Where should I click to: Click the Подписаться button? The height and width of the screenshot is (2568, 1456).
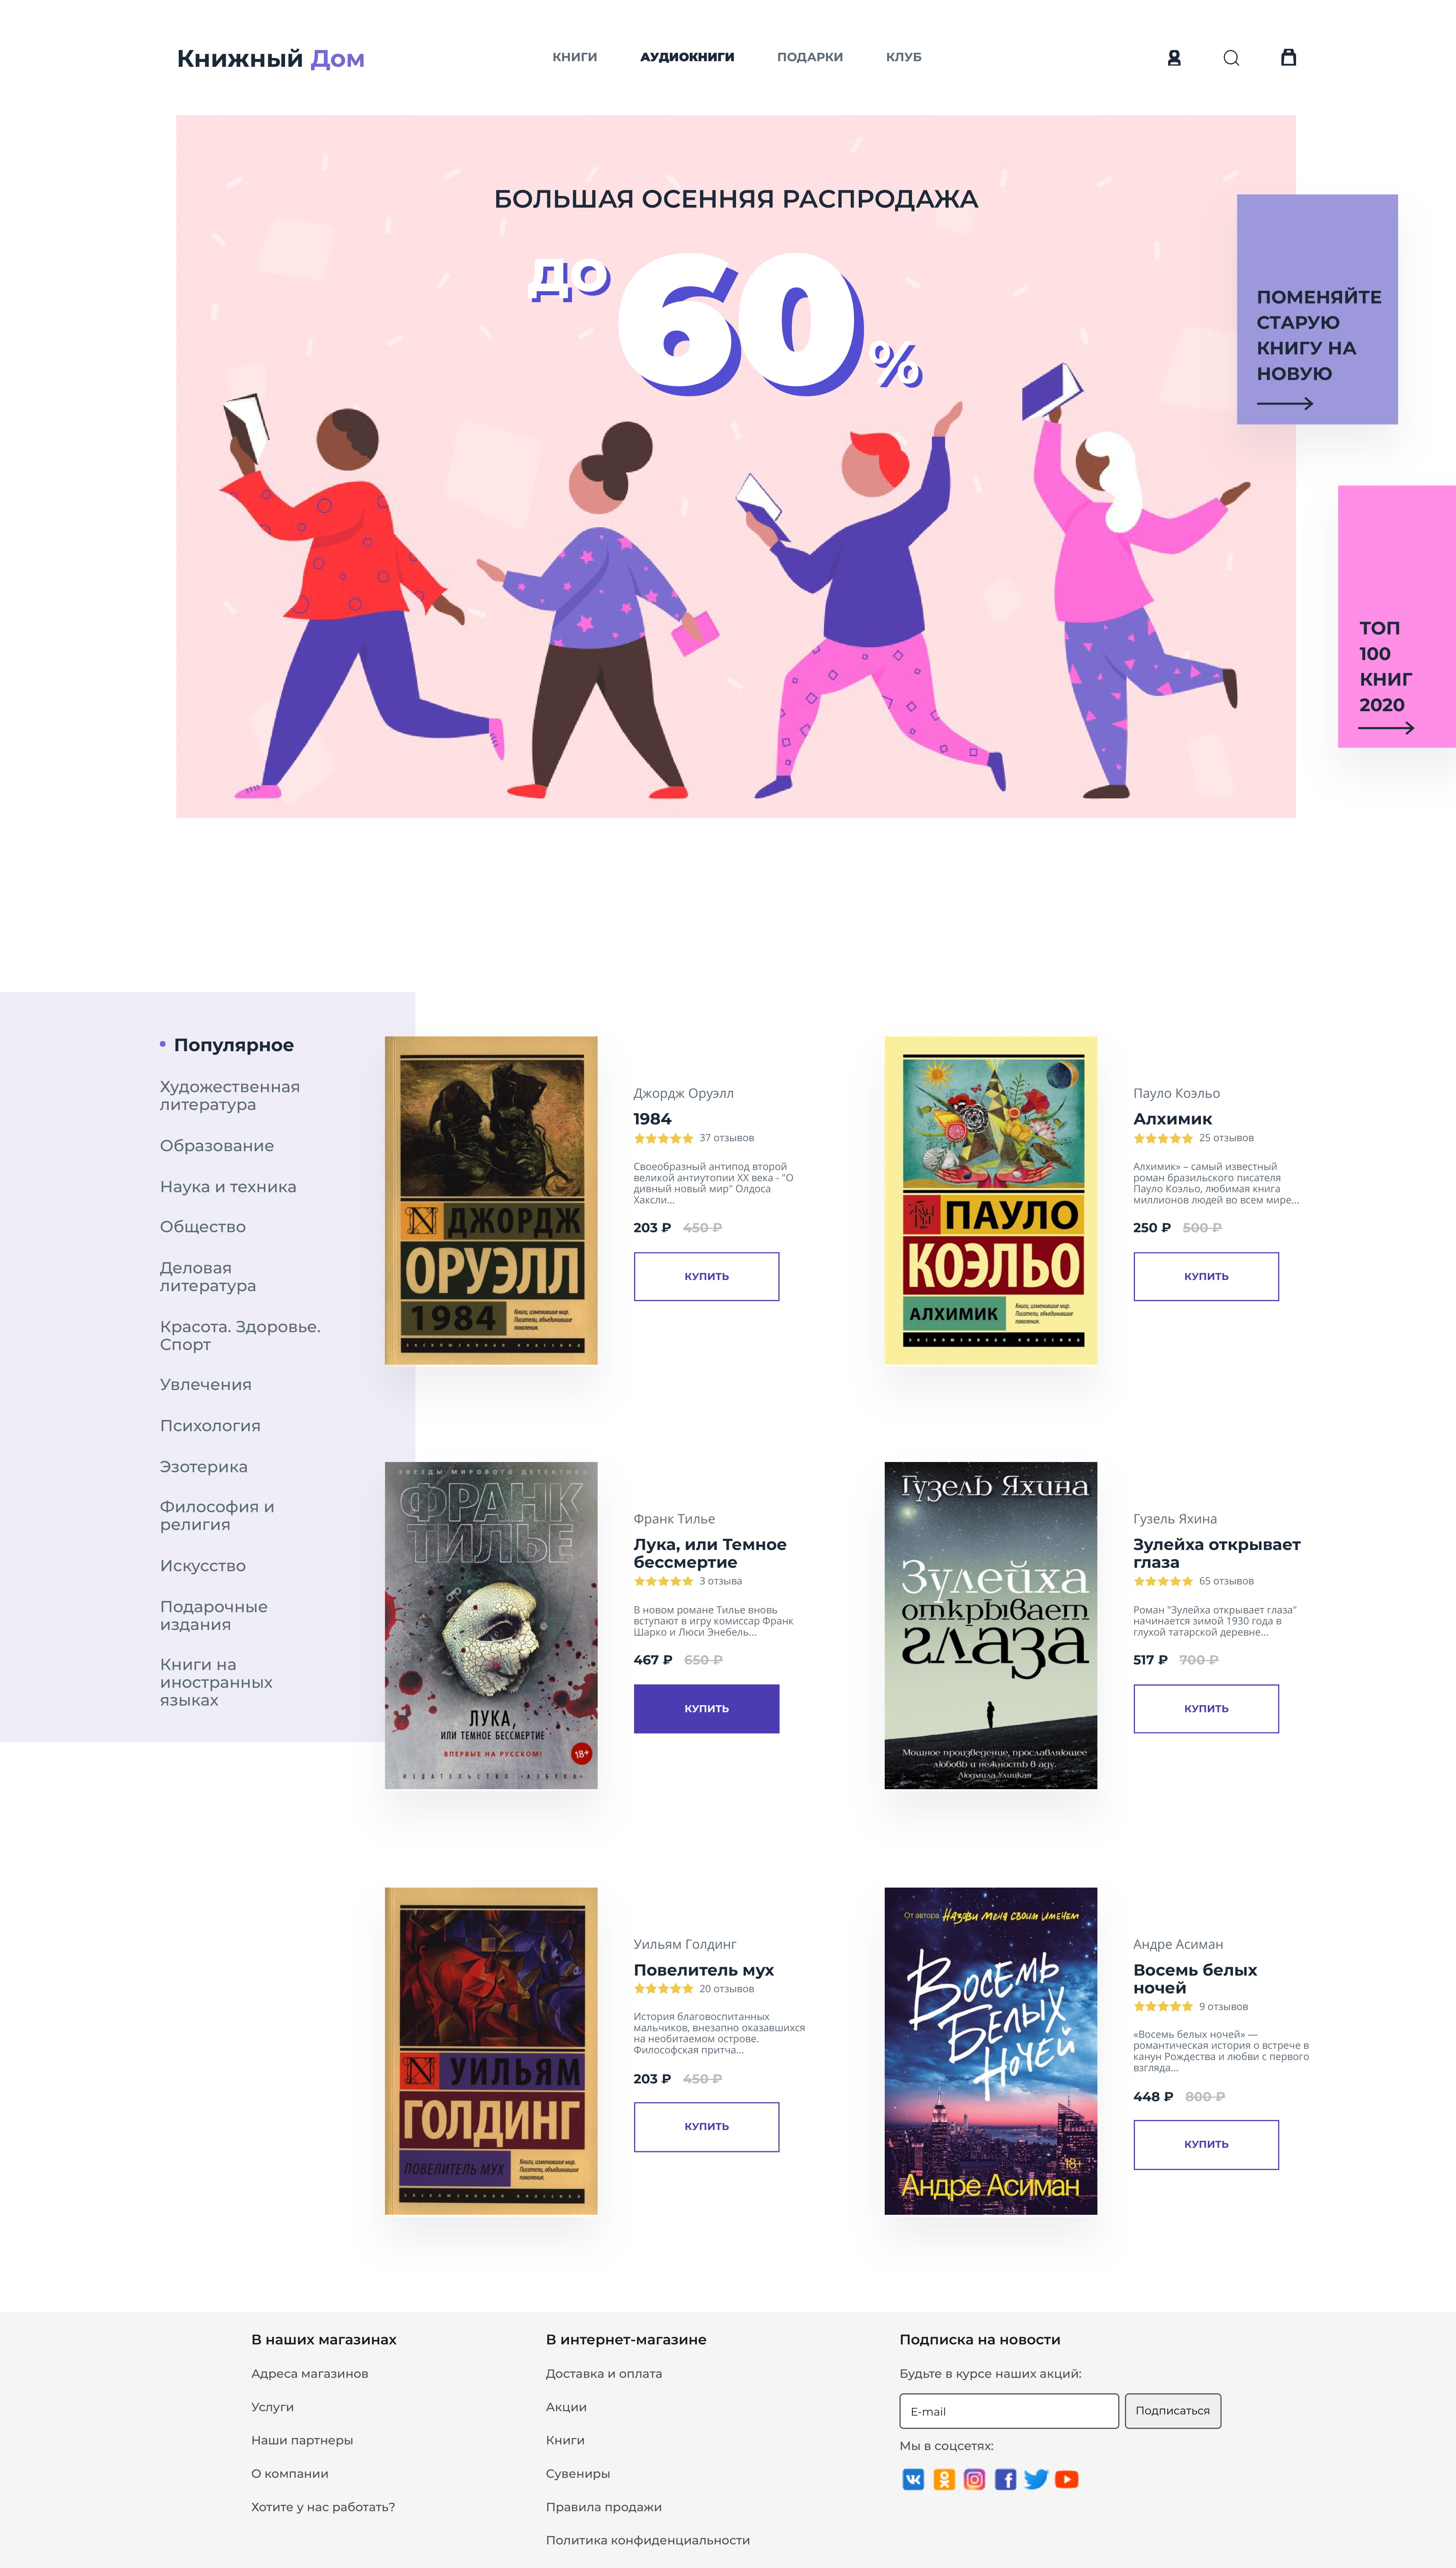coord(1173,2411)
